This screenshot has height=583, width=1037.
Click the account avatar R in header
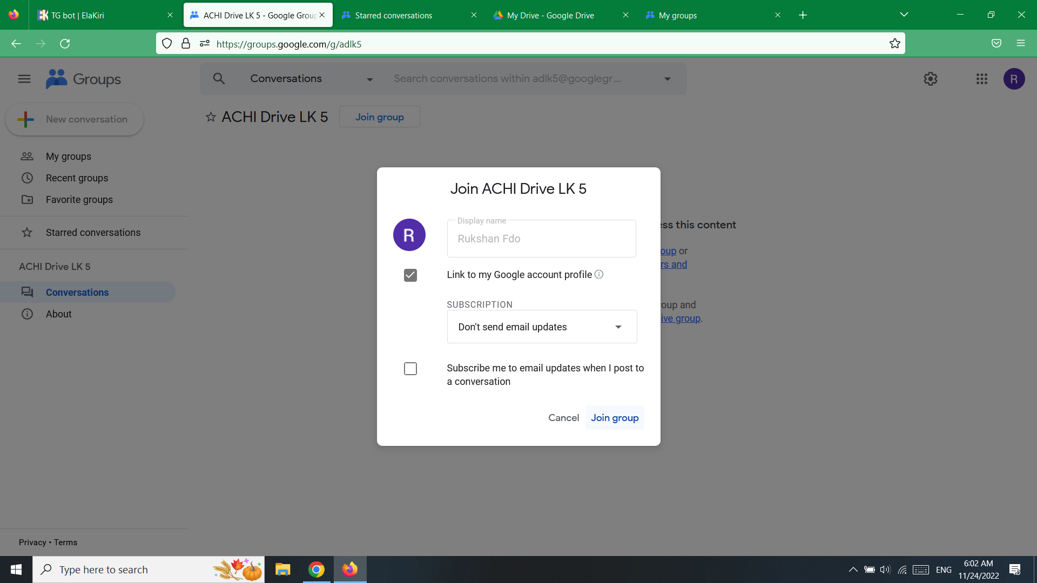pos(1014,79)
